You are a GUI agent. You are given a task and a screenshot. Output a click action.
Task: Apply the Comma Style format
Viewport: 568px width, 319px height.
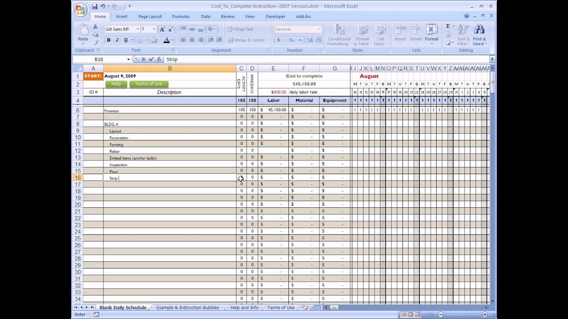(300, 40)
